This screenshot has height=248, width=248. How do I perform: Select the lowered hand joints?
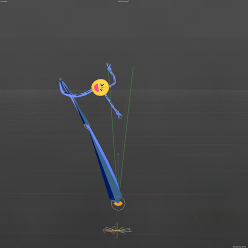[119, 115]
